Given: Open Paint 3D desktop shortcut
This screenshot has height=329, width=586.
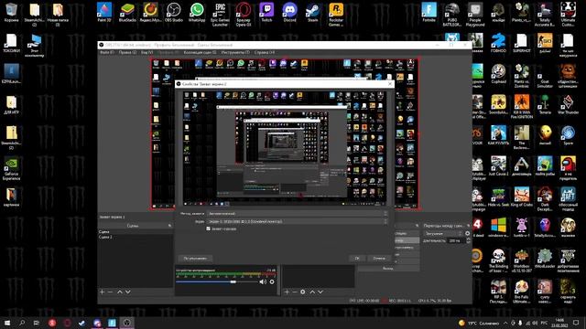Looking at the screenshot, I should coord(104,13).
